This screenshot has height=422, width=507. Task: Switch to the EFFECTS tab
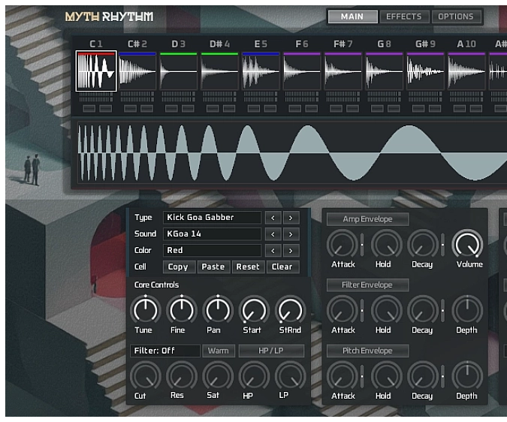click(x=404, y=17)
